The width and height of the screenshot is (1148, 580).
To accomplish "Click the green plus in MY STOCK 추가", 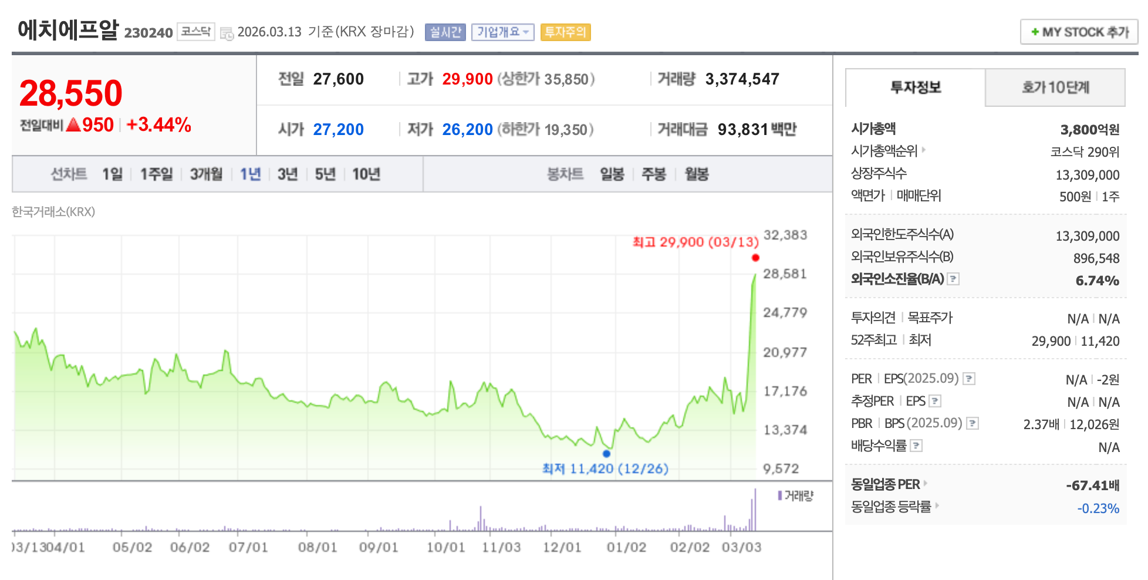I will pyautogui.click(x=1035, y=32).
